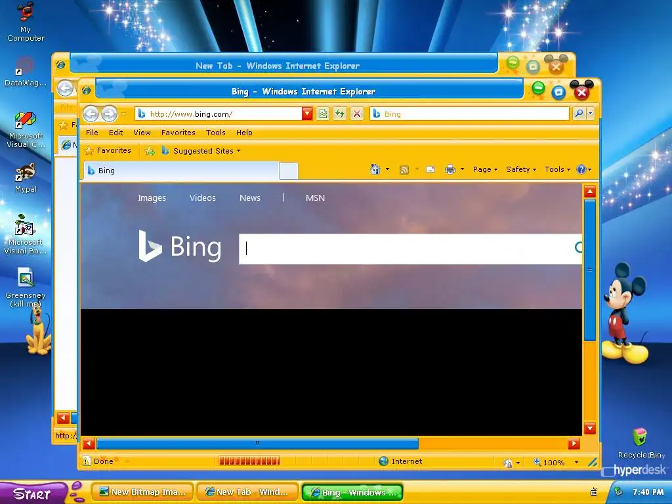Click the address bar showing bing.com

pyautogui.click(x=219, y=114)
